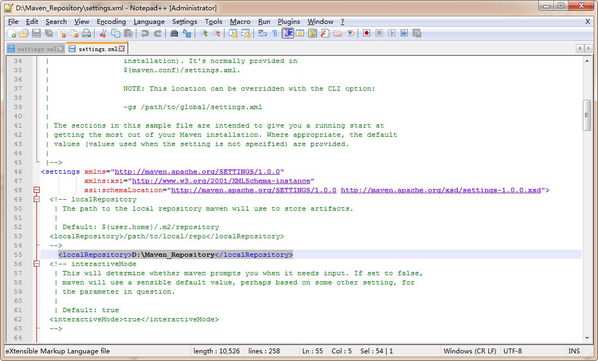Toggle insert mode via INS in the status bar
The height and width of the screenshot is (361, 598).
pyautogui.click(x=574, y=351)
